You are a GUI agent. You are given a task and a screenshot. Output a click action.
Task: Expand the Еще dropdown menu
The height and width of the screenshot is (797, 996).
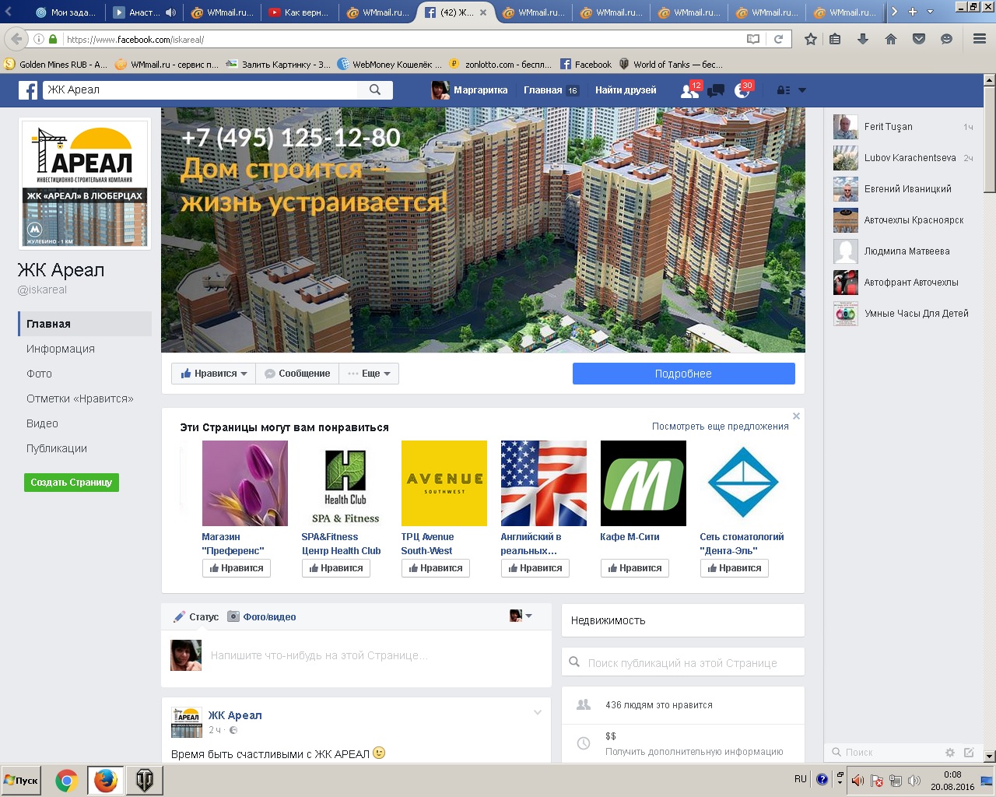[369, 374]
